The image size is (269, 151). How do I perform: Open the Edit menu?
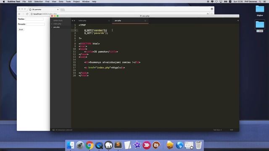click(x=30, y=2)
